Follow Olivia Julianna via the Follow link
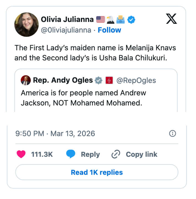Screen dimensions: 196x199 pyautogui.click(x=109, y=30)
